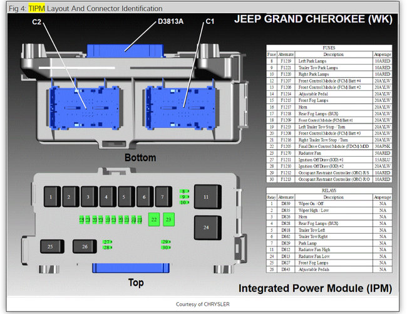Viewport: 407px width, 314px height.
Task: Click small green fuse 30 in the diagram
Action: click(x=166, y=248)
